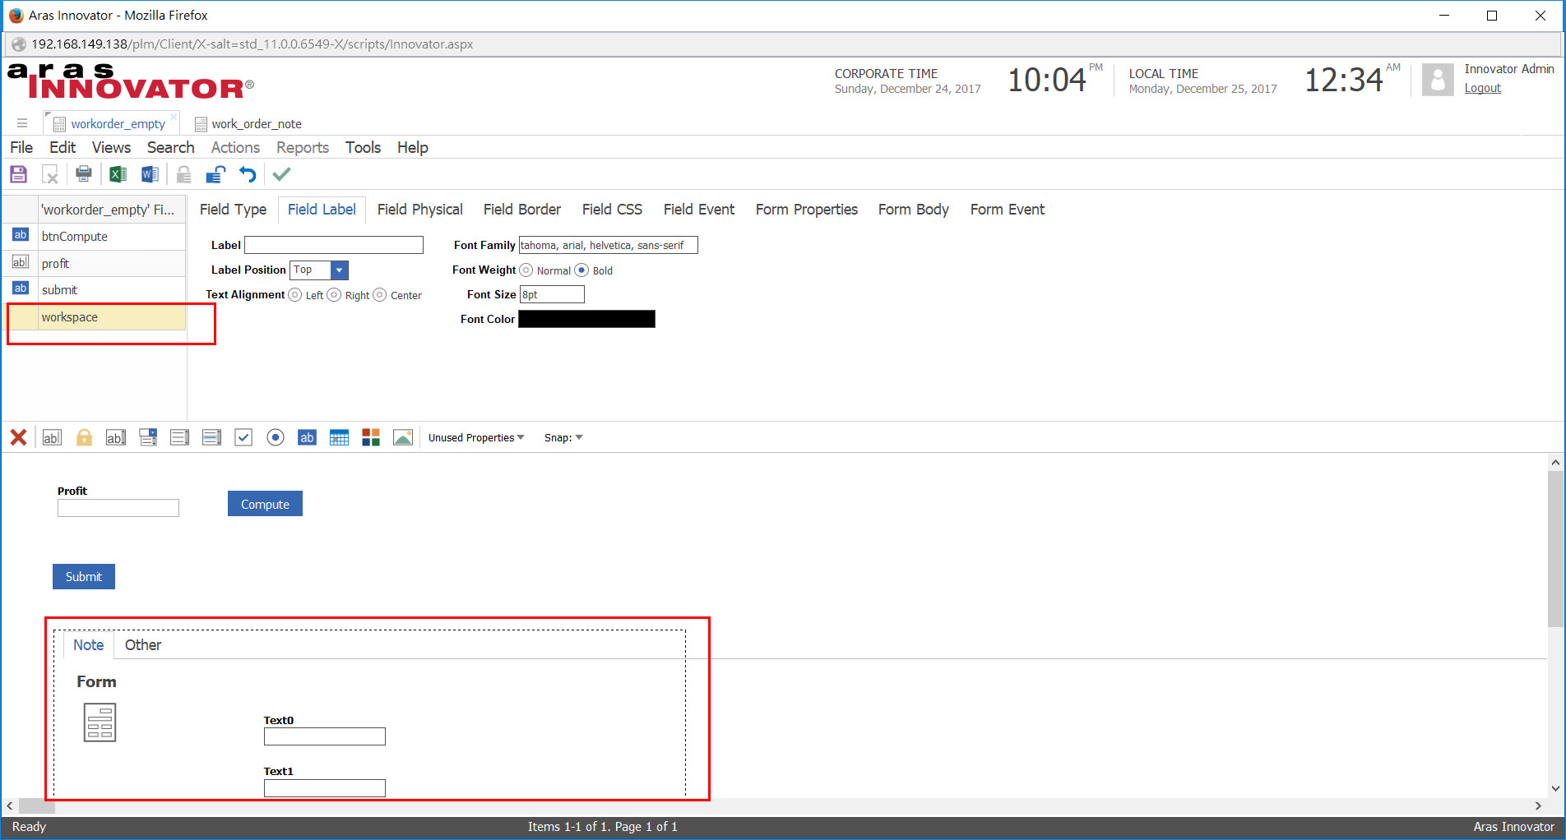Click the Text0 input field on form

pos(324,736)
